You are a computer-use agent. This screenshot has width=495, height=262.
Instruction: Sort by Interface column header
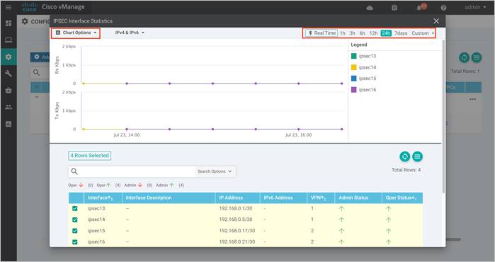(x=103, y=198)
